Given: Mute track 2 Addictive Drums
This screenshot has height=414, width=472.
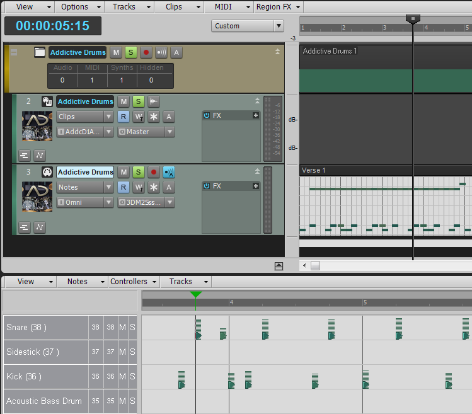Looking at the screenshot, I should pos(124,101).
